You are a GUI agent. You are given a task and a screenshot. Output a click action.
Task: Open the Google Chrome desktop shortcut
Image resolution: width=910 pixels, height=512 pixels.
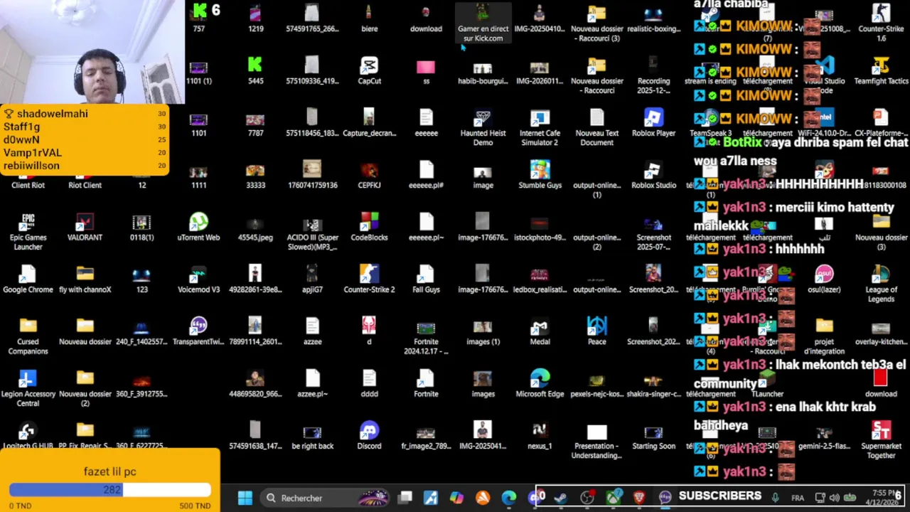click(x=28, y=279)
